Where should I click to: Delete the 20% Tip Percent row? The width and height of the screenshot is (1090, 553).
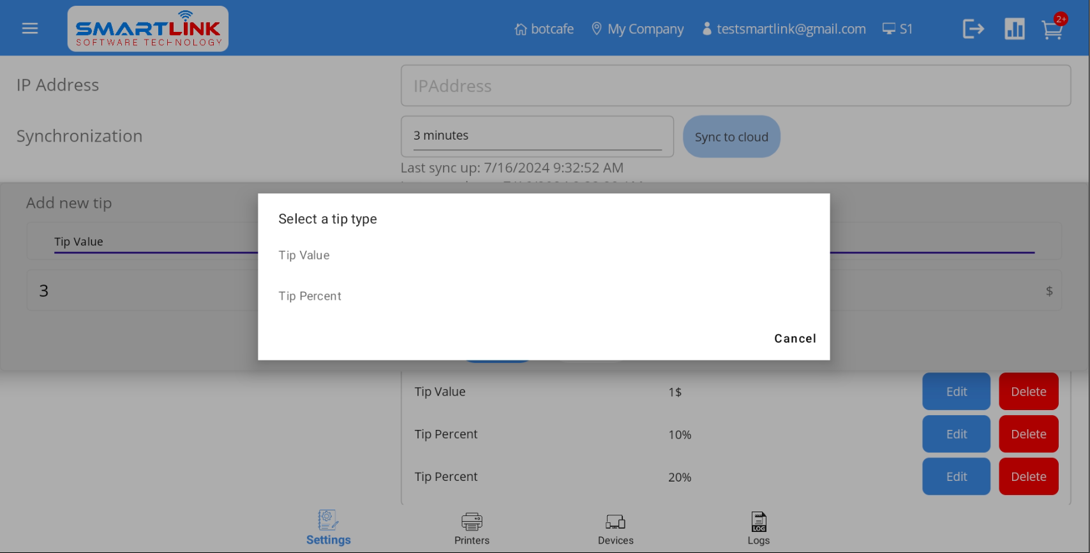point(1028,476)
